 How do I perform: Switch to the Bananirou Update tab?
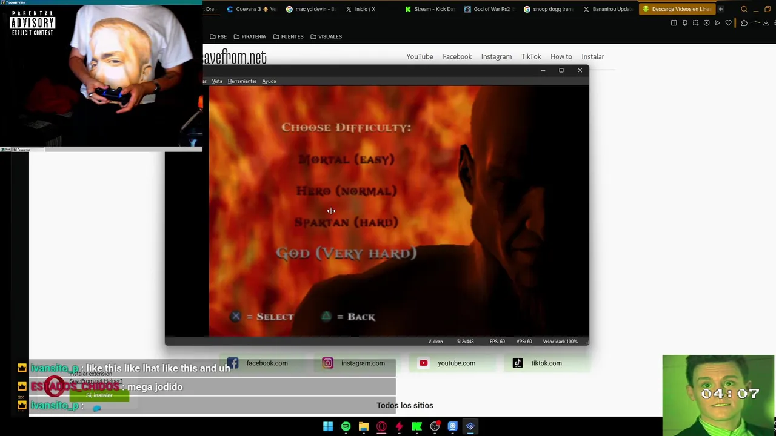pos(608,9)
